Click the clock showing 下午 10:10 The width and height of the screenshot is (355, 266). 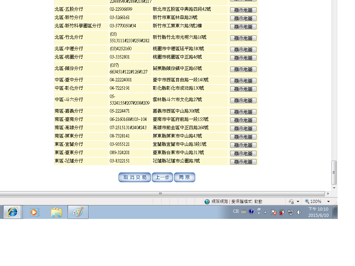318,209
